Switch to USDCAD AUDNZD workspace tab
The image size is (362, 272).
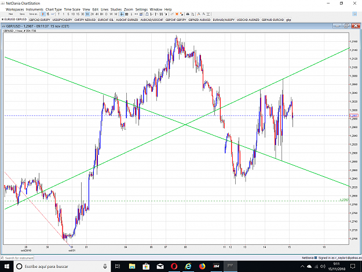[x=248, y=20]
